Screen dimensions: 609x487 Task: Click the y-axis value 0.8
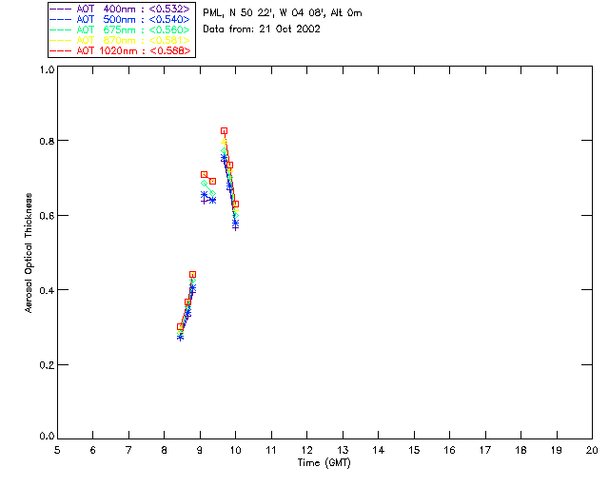[x=47, y=141]
